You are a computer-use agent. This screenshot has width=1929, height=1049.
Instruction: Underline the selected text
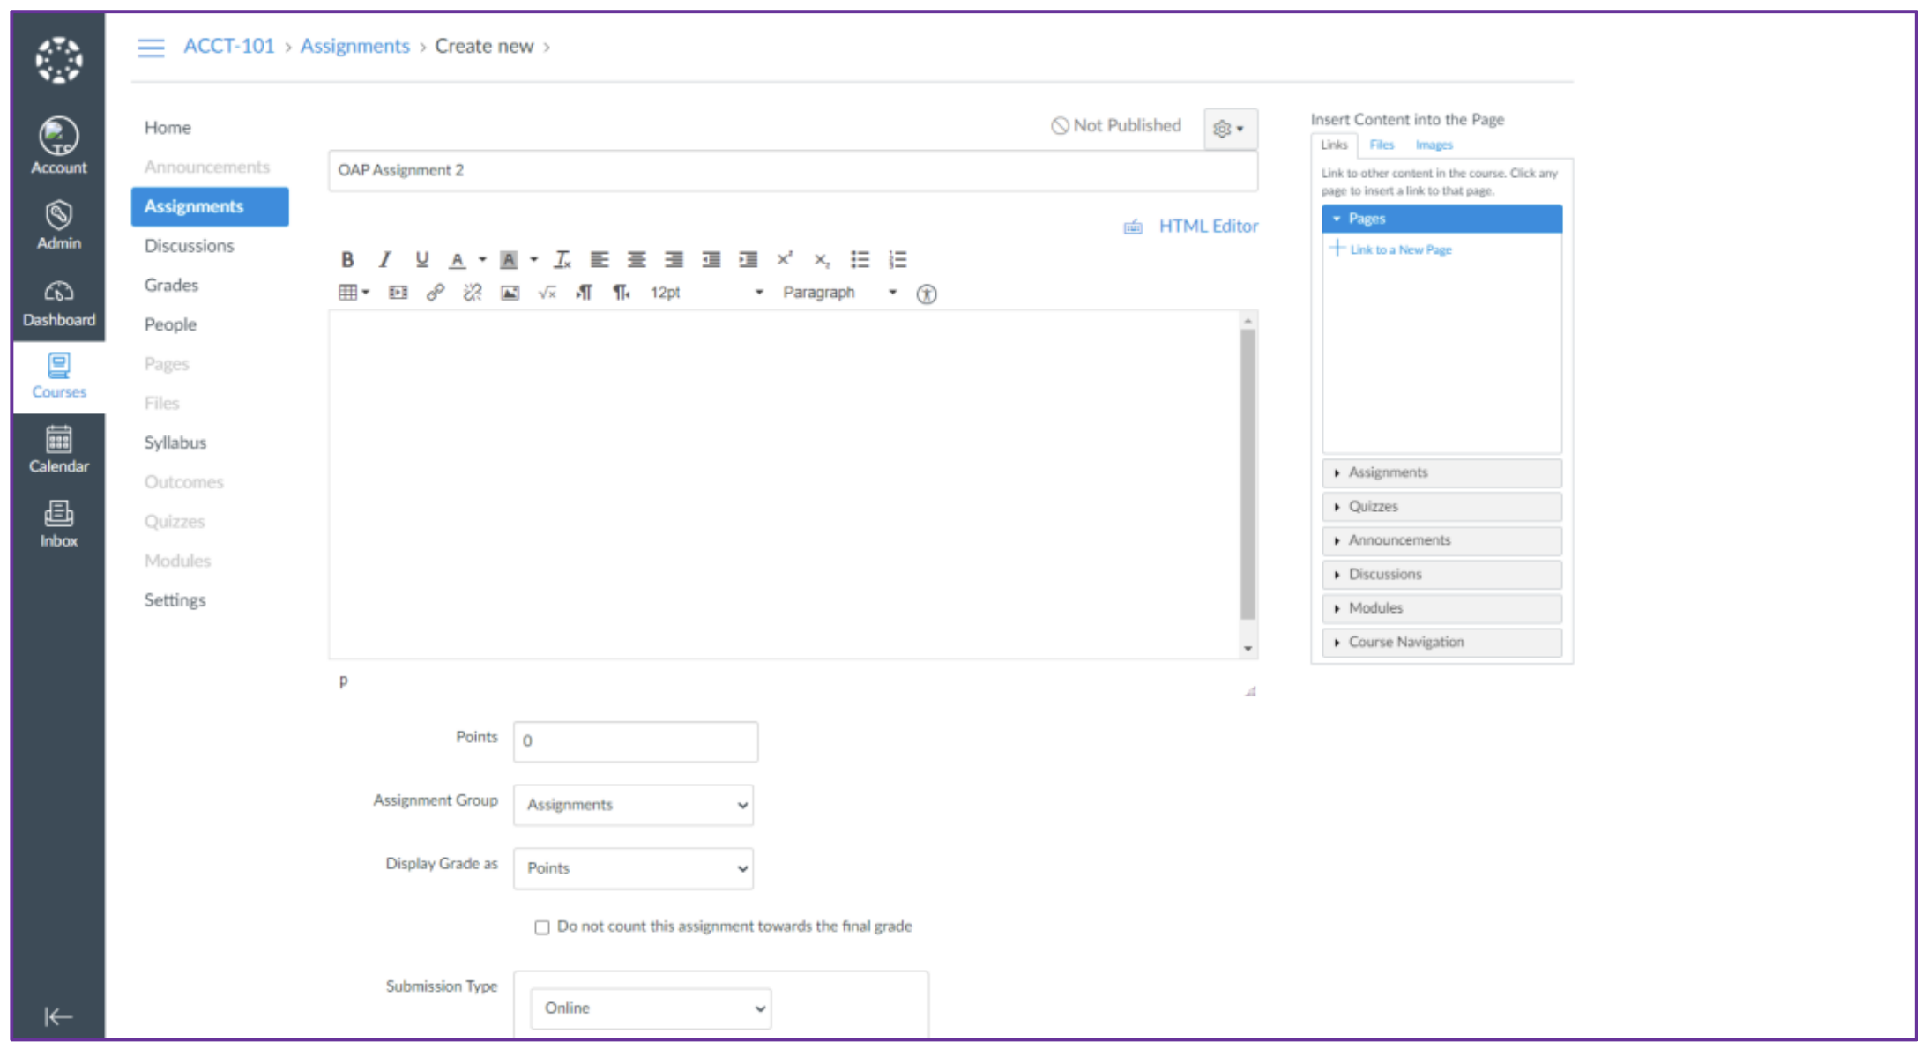(421, 259)
